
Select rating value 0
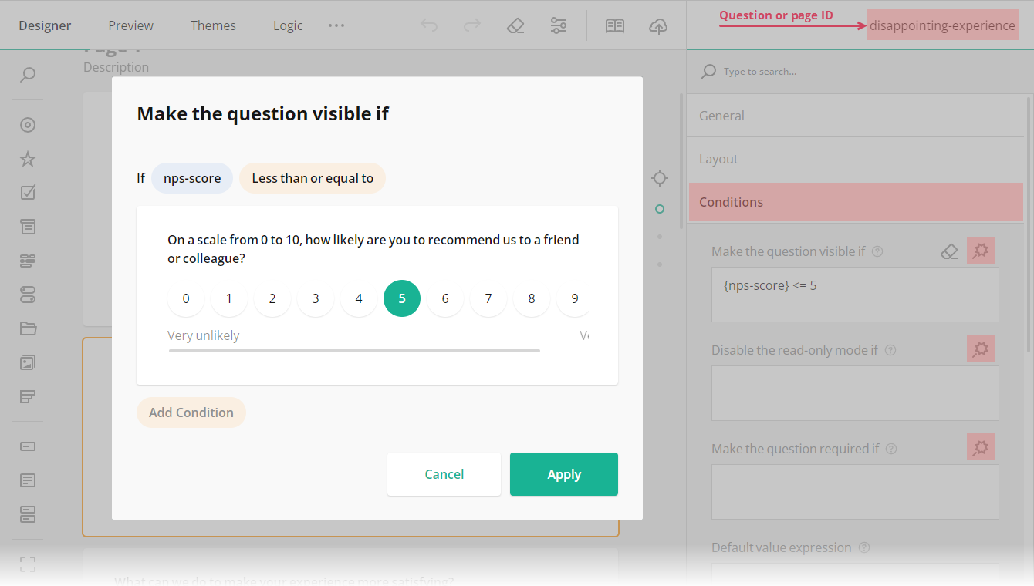(x=186, y=298)
